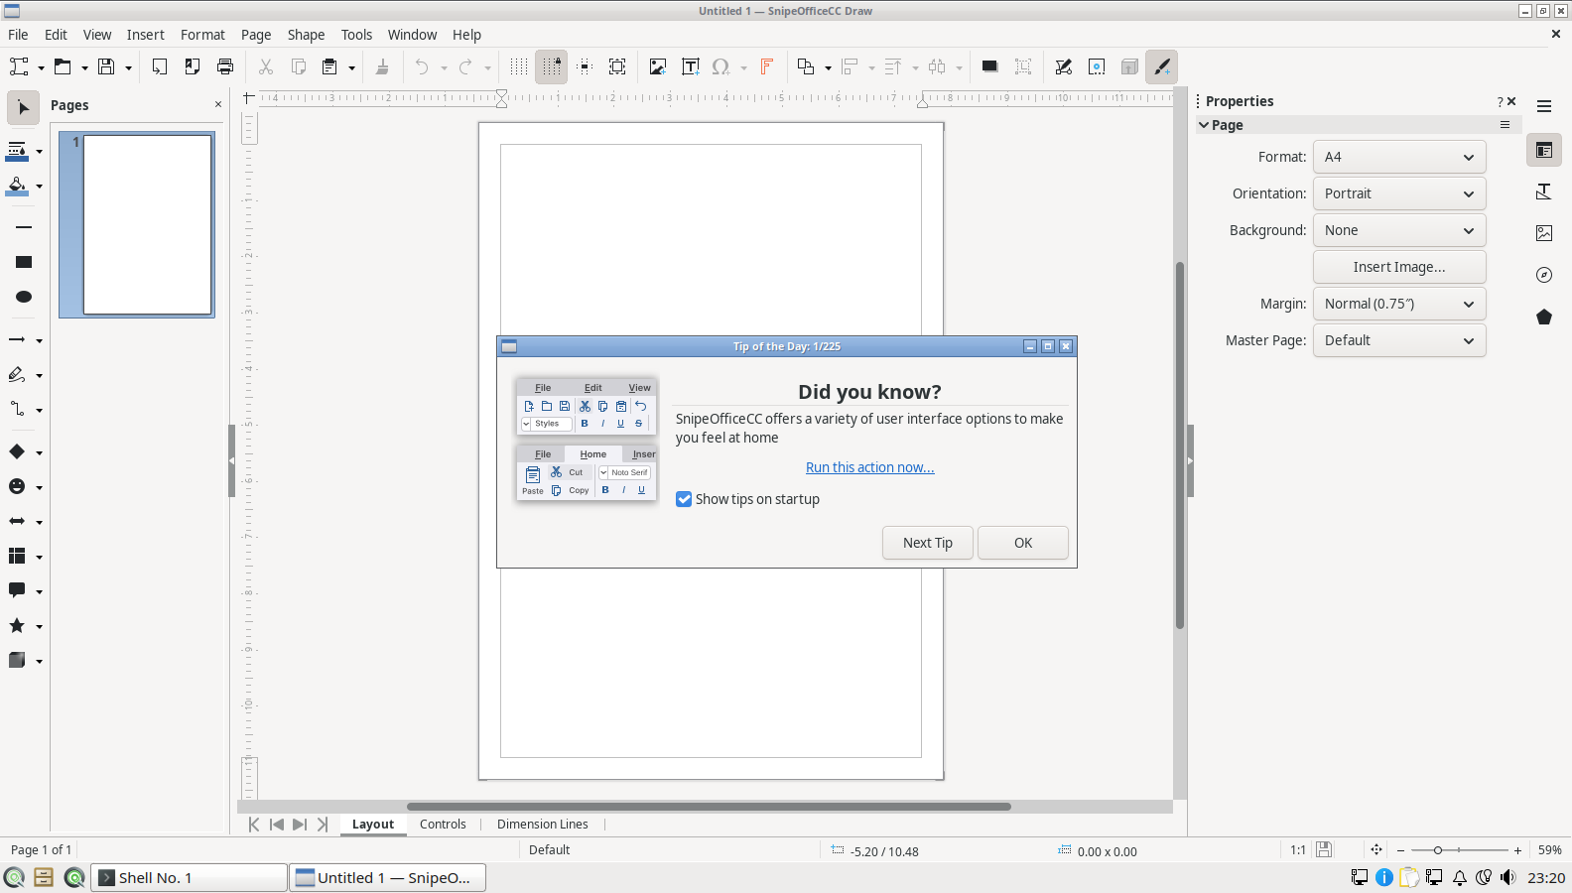Go to the last page navigation arrow
This screenshot has height=893, width=1572.
(323, 825)
